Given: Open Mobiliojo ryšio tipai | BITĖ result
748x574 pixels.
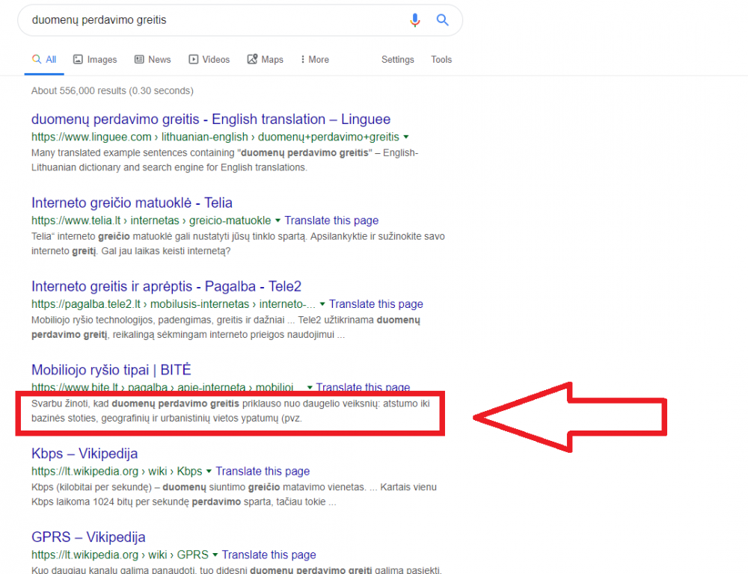Looking at the screenshot, I should pos(111,369).
